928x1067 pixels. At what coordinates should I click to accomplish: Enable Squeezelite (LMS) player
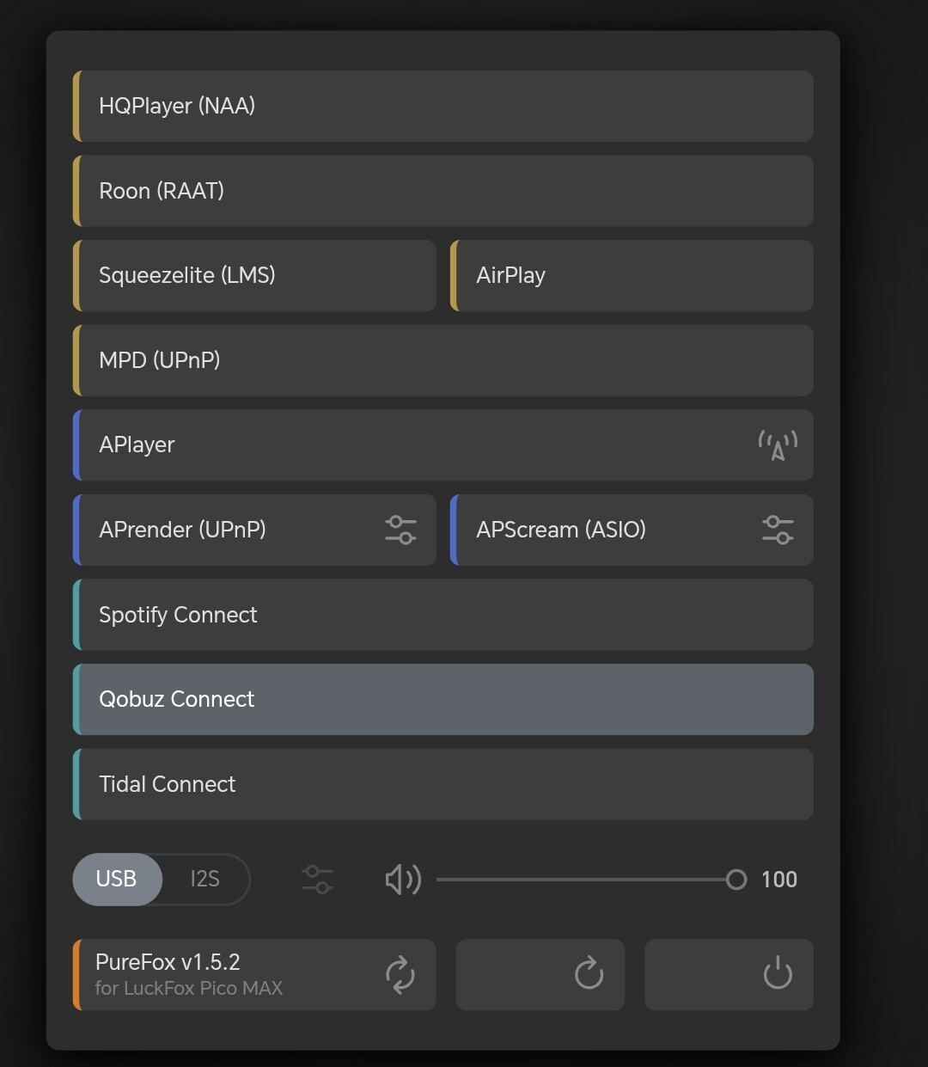[x=255, y=275]
